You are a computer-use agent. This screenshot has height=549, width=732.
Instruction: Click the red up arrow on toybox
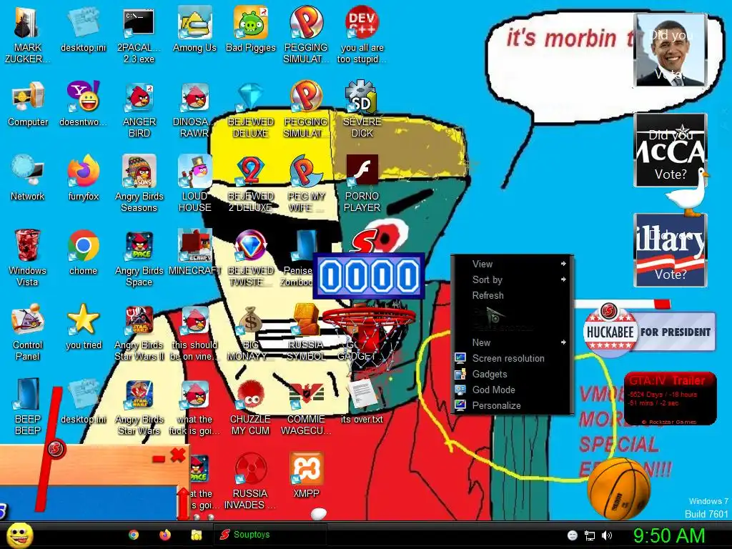tap(183, 503)
